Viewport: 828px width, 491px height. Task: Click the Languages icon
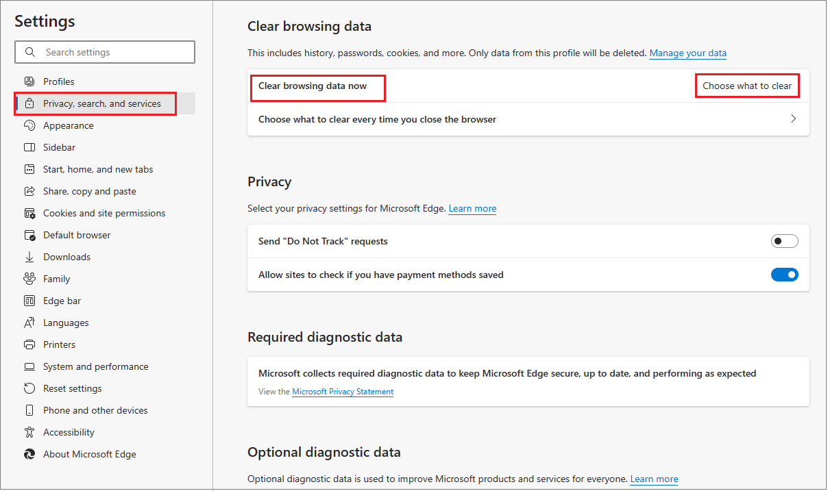[29, 323]
